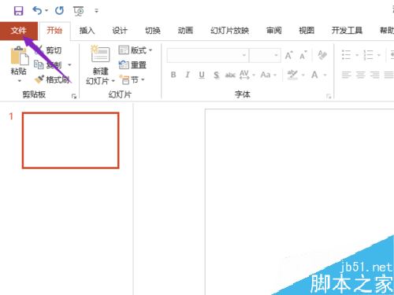This screenshot has width=394, height=295.
Task: Open Customize Quick Access Toolbar dropdown
Action: click(96, 11)
